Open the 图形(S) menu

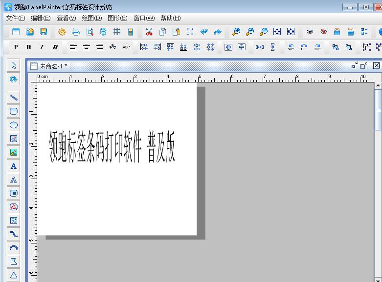[x=117, y=18]
